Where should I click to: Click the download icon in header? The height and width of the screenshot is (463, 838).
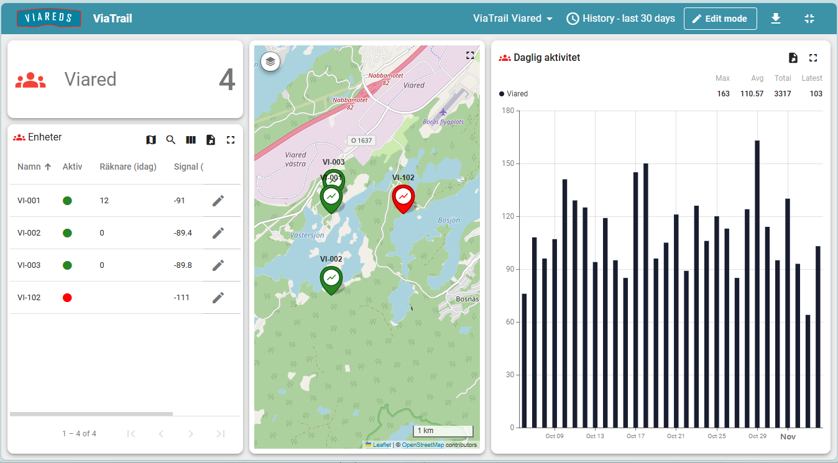pos(776,19)
